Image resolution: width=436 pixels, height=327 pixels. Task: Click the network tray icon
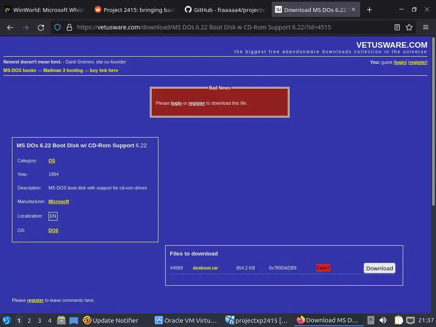point(410,320)
